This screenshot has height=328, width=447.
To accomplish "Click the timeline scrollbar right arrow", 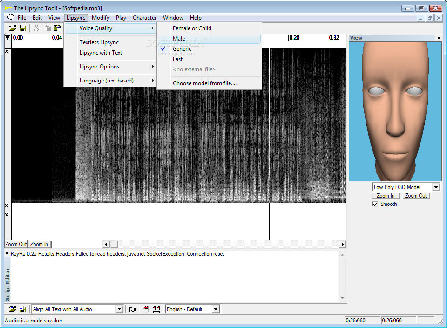I will pos(343,244).
